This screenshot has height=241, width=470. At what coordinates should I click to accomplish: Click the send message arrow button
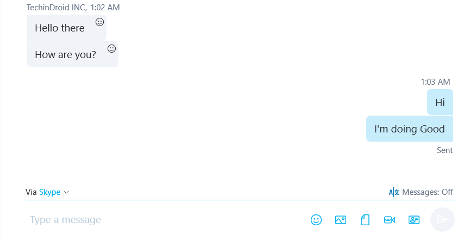coord(442,219)
